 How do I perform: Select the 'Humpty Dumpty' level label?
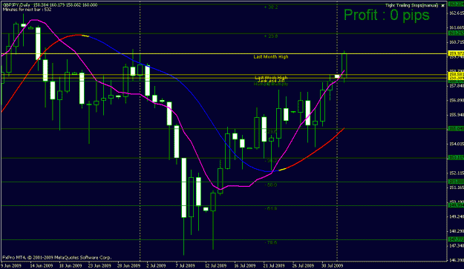[x=271, y=84]
